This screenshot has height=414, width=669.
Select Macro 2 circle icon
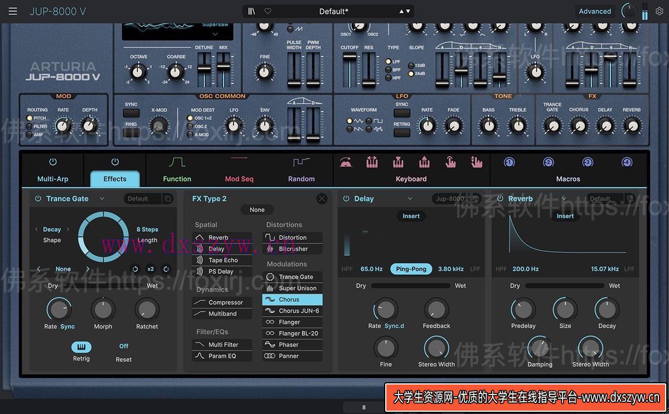(x=549, y=162)
